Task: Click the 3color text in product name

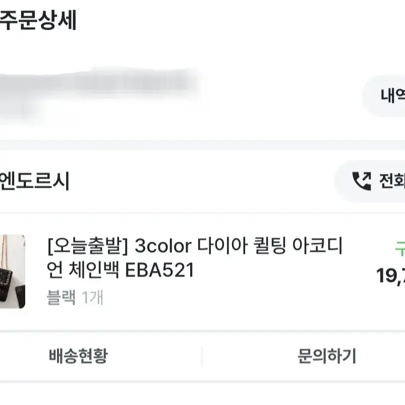Action: pos(163,246)
